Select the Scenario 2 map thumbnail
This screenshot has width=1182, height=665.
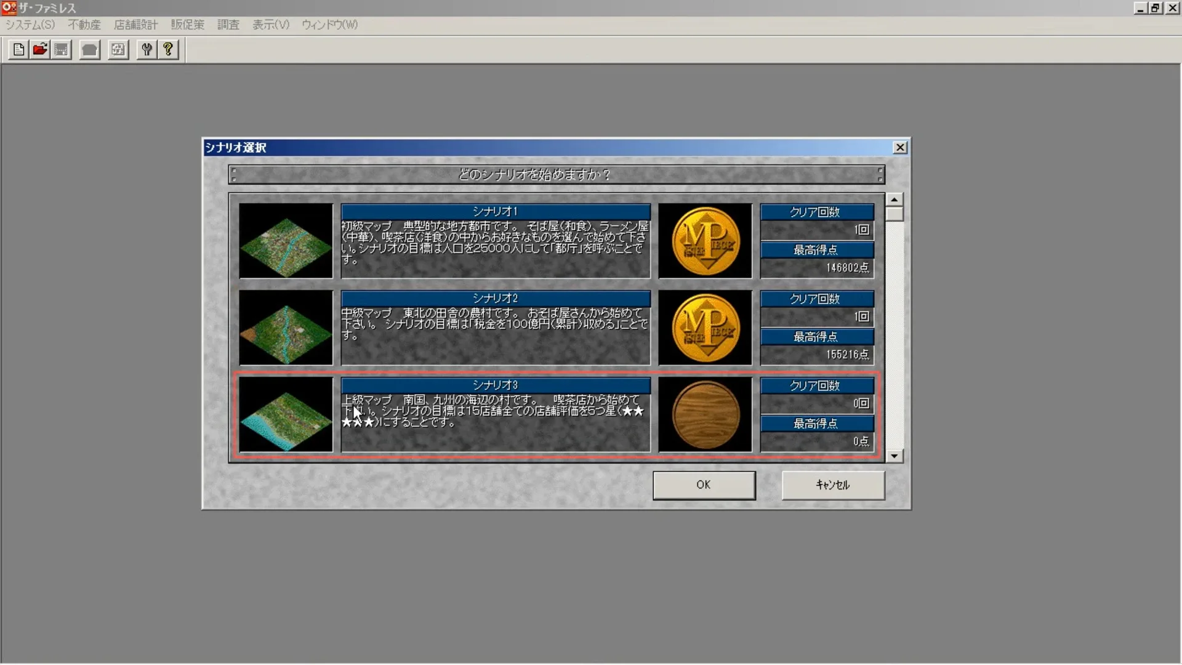[286, 328]
